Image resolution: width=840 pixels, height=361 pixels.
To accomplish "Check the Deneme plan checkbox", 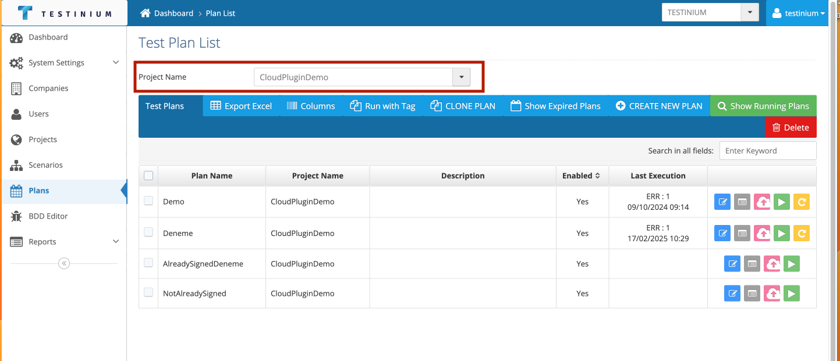I will pos(148,232).
